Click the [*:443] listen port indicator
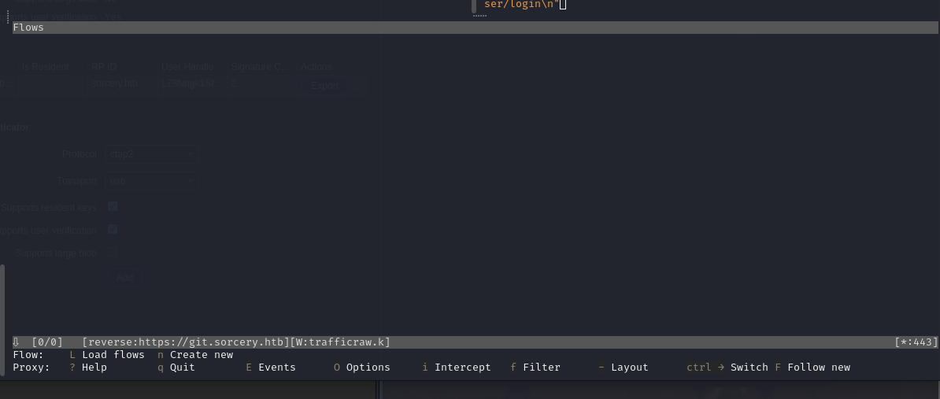Image resolution: width=940 pixels, height=399 pixels. [916, 342]
